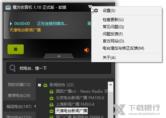This screenshot has width=166, height=118.
Task: Play 上海新闻广播 FM93.4 station
Action: pyautogui.click(x=75, y=104)
